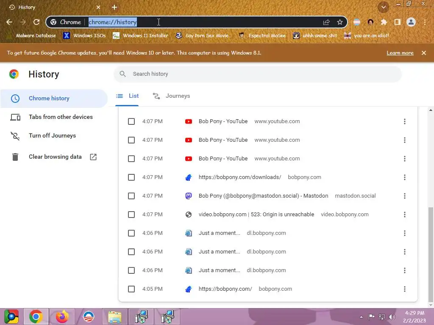Open the Start button on the taskbar

pyautogui.click(x=11, y=317)
